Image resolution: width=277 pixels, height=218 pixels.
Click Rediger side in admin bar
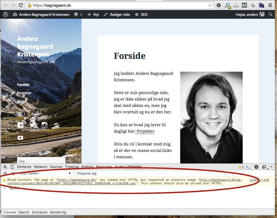(x=117, y=14)
